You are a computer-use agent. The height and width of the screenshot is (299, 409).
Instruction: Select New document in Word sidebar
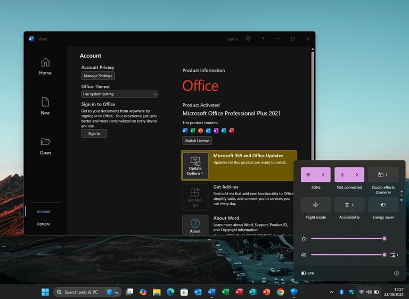(x=45, y=106)
